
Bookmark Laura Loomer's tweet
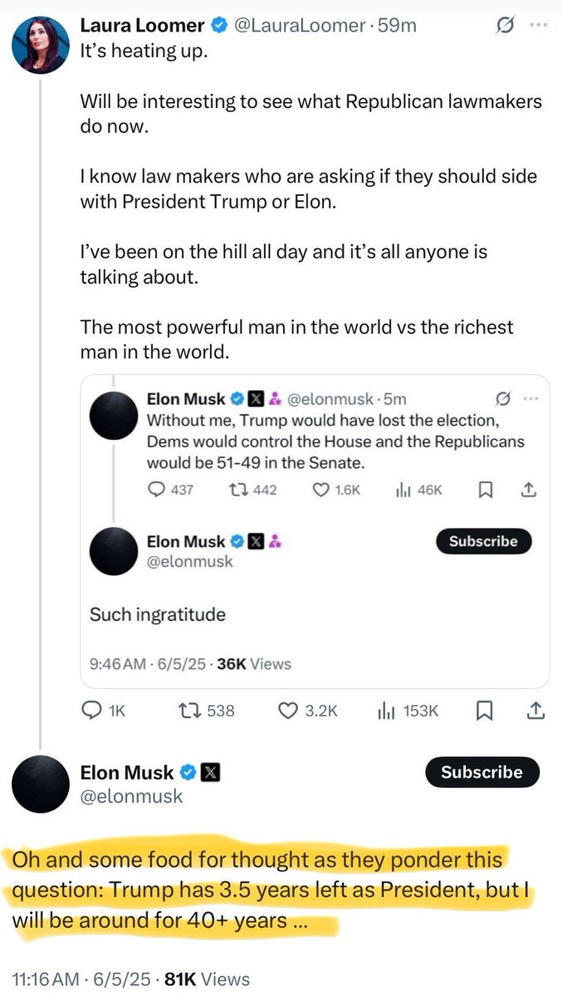coord(485,710)
